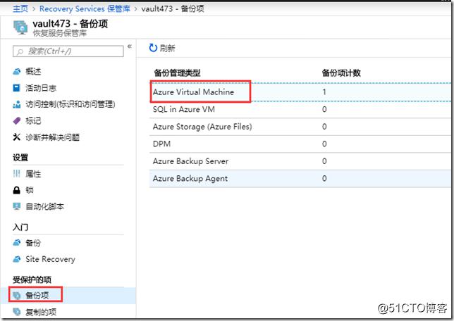Open 概述 in the sidebar menu

(x=33, y=71)
